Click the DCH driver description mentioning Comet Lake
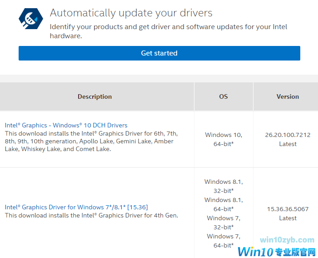Image resolution: width=318 pixels, height=258 pixels. point(91,141)
